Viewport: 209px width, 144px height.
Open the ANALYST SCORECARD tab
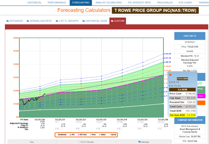(x=108, y=3)
